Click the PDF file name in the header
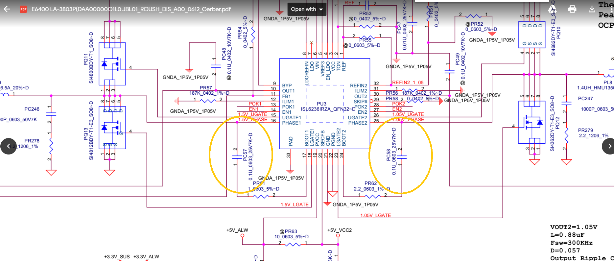Image resolution: width=614 pixels, height=261 pixels. point(131,9)
